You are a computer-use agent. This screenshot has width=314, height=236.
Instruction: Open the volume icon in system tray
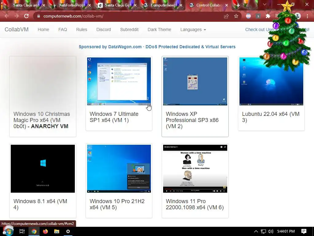[x=271, y=231]
